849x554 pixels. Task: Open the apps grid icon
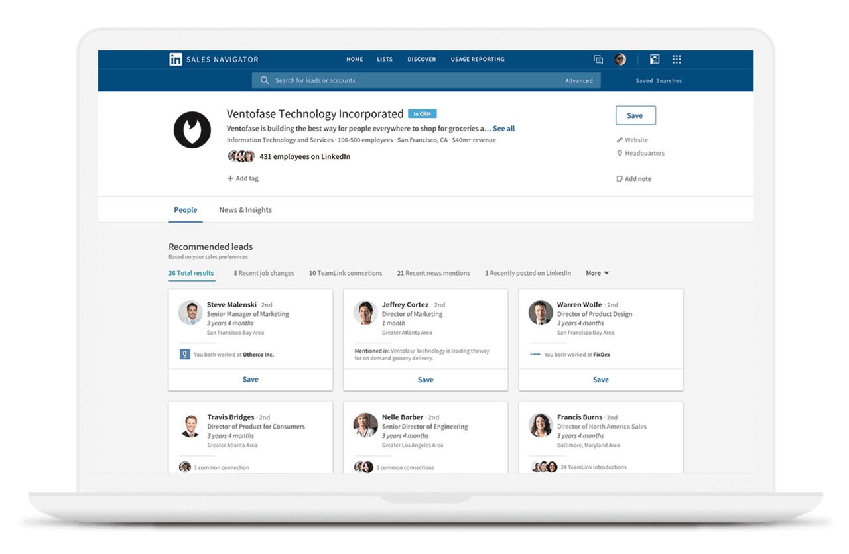[x=677, y=60]
